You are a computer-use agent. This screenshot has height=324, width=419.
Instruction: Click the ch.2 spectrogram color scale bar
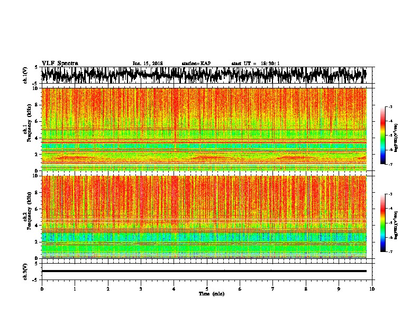382,223
